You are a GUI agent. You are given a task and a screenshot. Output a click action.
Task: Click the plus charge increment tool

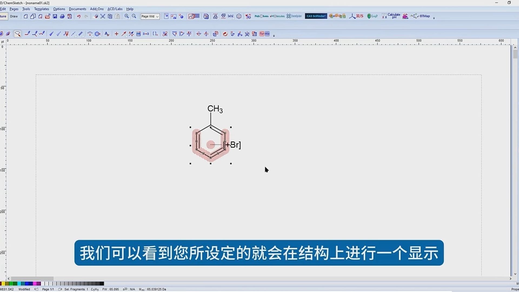click(x=117, y=34)
